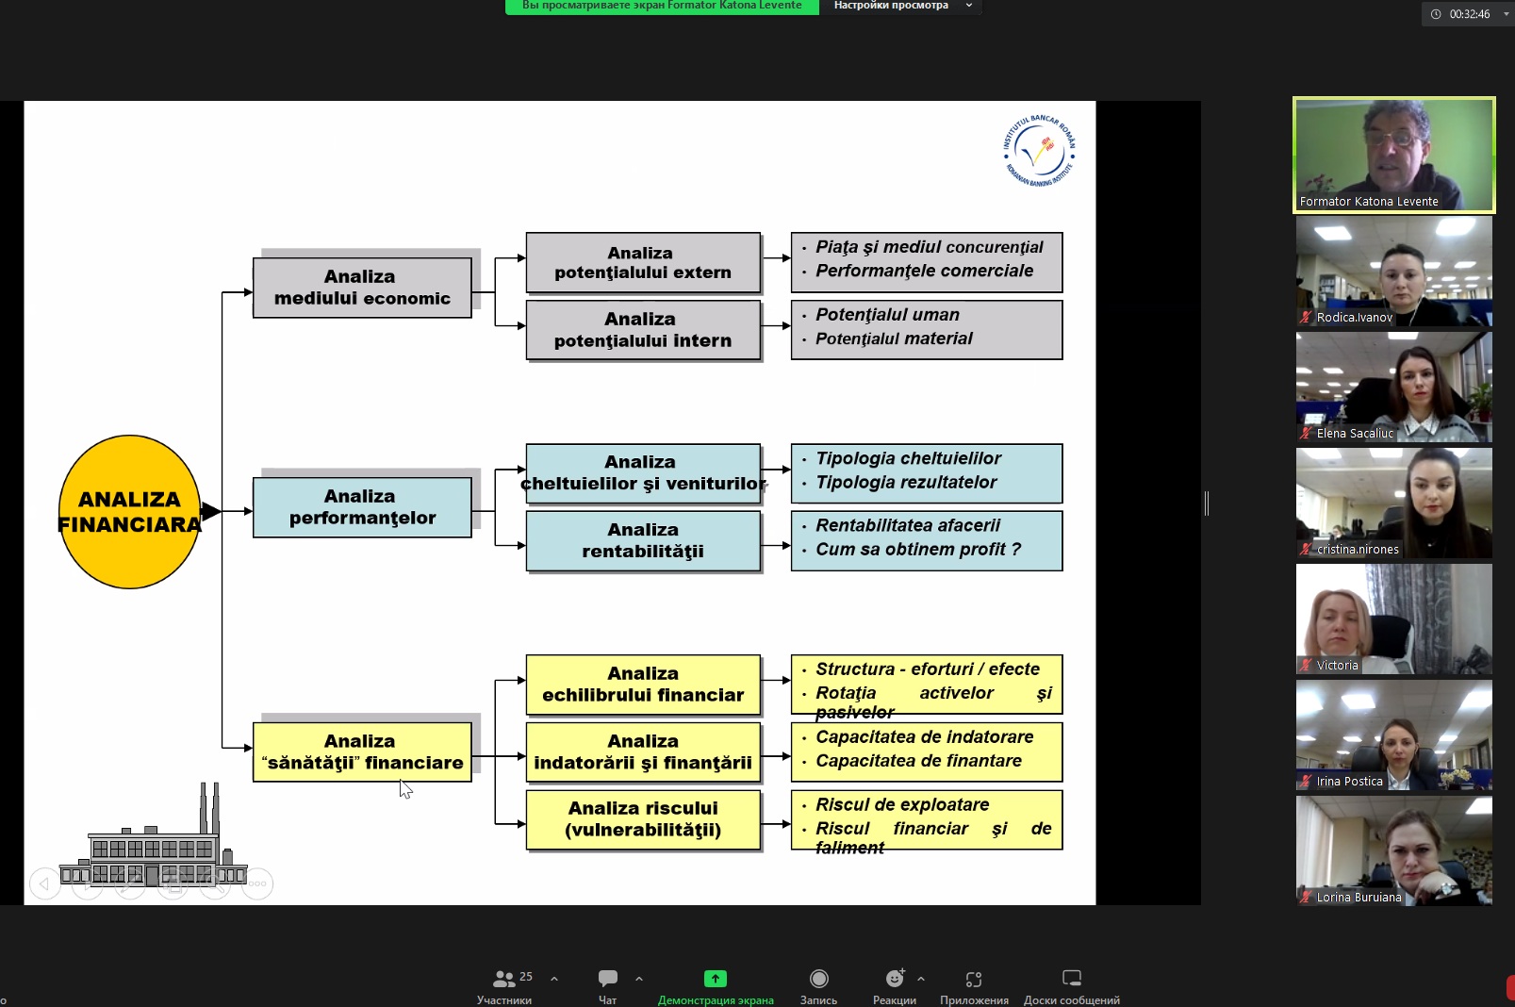This screenshot has width=1515, height=1007.
Task: Expand the arrow next to Участники
Action: (x=554, y=979)
